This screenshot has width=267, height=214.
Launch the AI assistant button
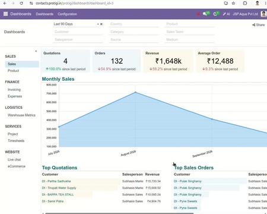[x=226, y=14]
